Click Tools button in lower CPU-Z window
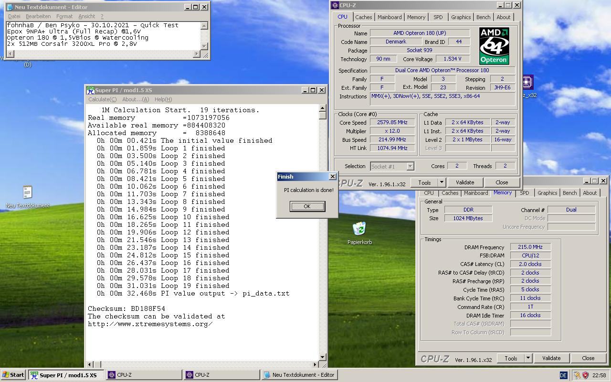The image size is (611, 382). (511, 358)
